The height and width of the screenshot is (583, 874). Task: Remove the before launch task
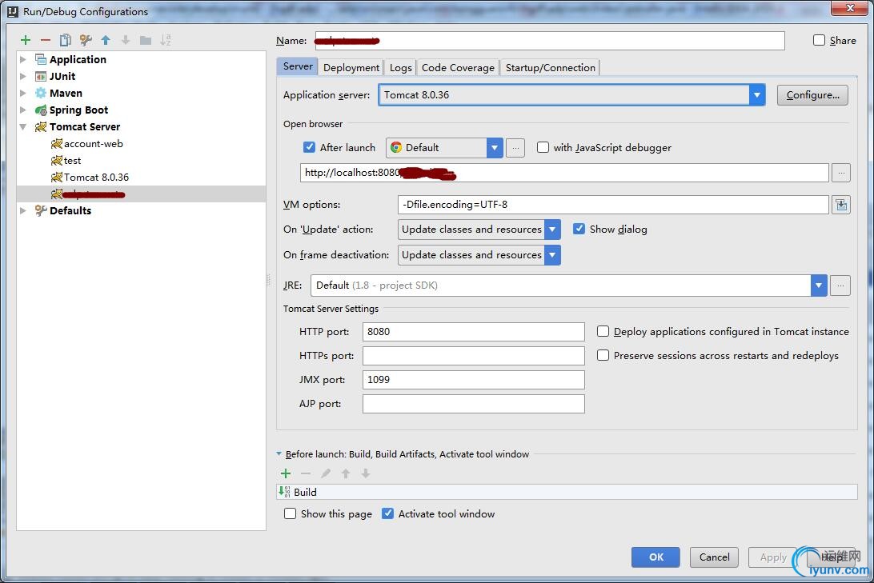point(306,473)
